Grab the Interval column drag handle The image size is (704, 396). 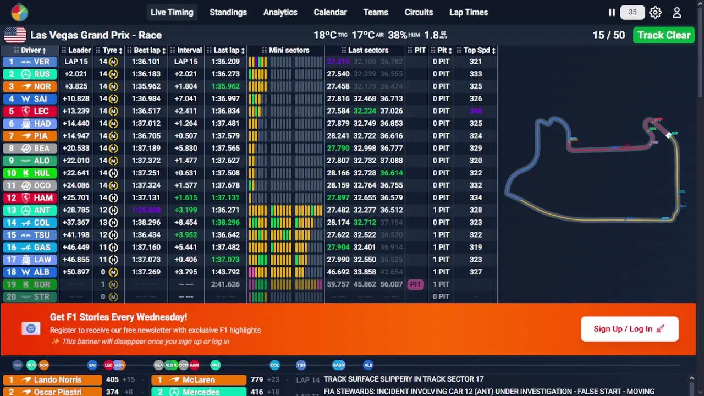(x=172, y=51)
